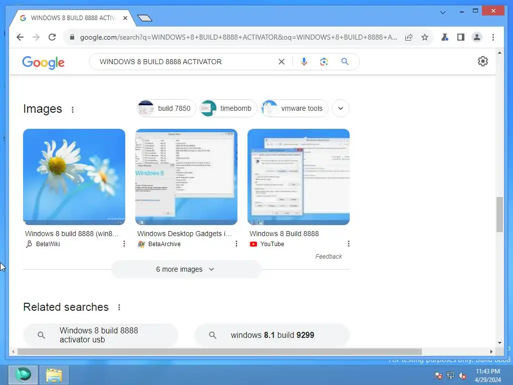Clear the Google search box
The width and height of the screenshot is (513, 385).
[282, 62]
